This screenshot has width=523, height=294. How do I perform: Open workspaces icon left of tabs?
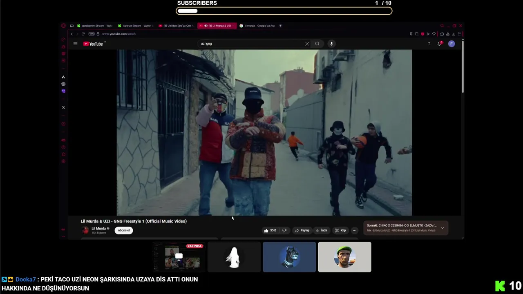(72, 26)
